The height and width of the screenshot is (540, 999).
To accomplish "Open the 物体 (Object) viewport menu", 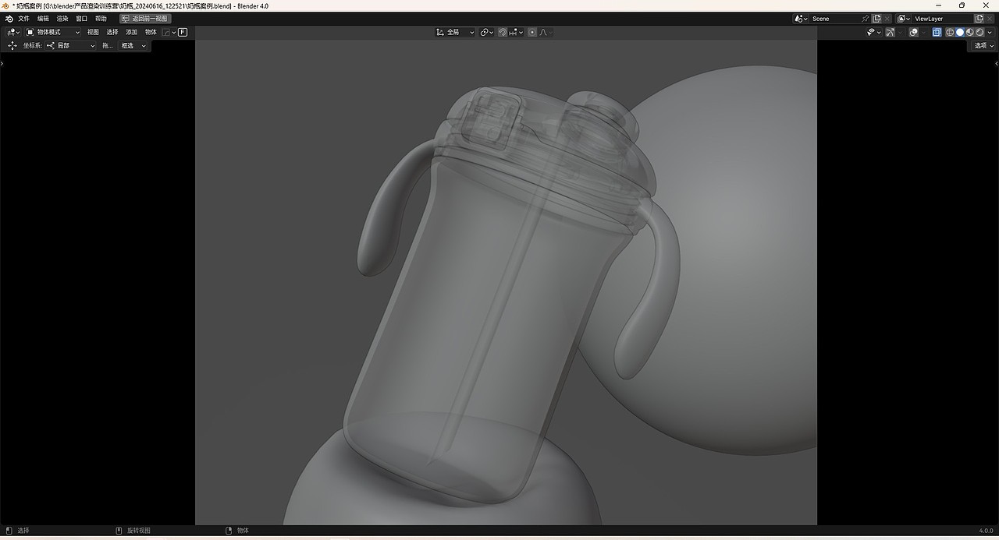I will tap(151, 32).
